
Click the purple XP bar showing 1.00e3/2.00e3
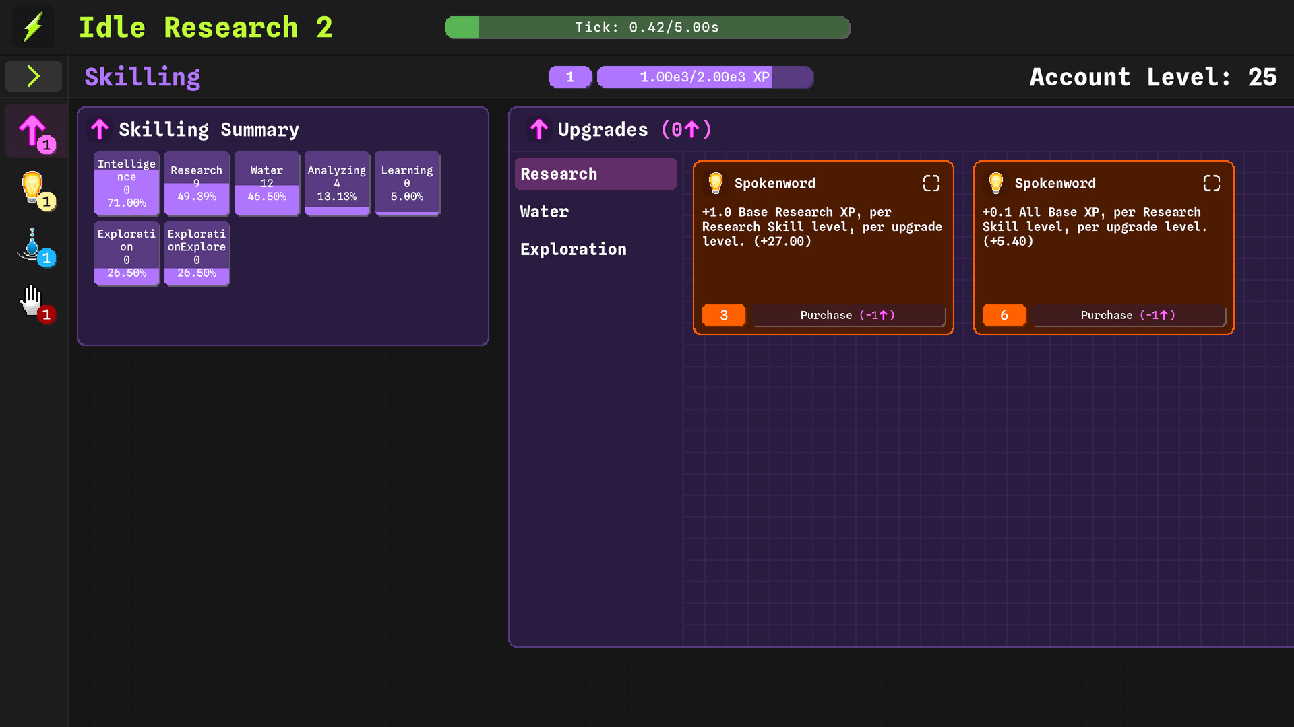[x=704, y=77]
